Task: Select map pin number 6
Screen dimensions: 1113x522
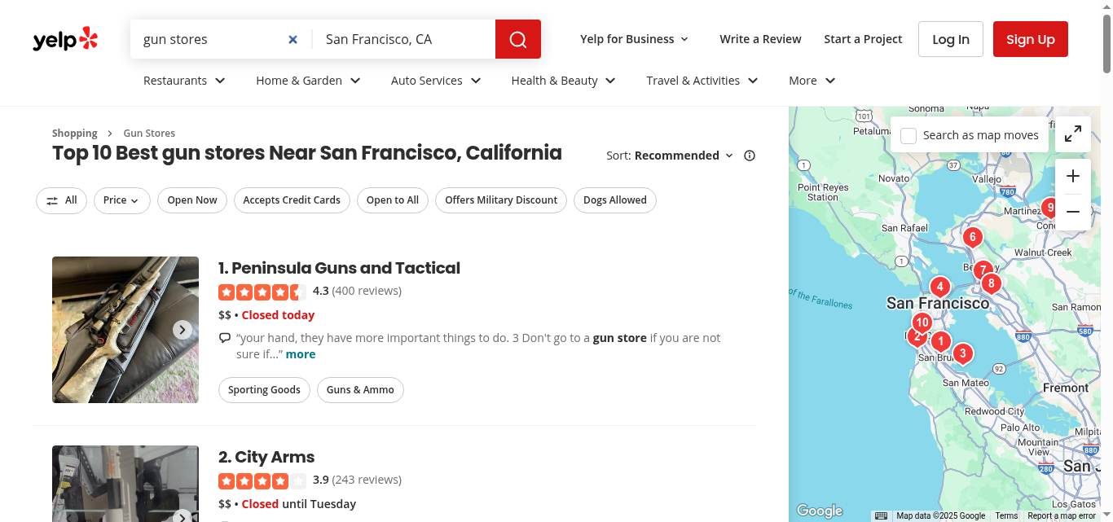Action: [x=972, y=238]
